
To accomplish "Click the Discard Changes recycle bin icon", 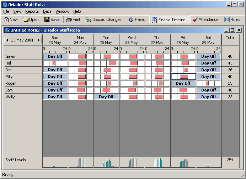I will 89,19.
